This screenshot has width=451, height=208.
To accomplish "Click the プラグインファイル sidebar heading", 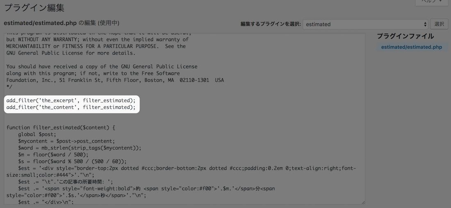I will [405, 36].
